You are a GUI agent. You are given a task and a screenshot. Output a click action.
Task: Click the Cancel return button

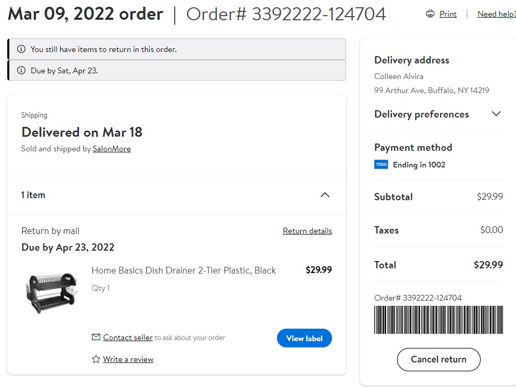pos(439,359)
